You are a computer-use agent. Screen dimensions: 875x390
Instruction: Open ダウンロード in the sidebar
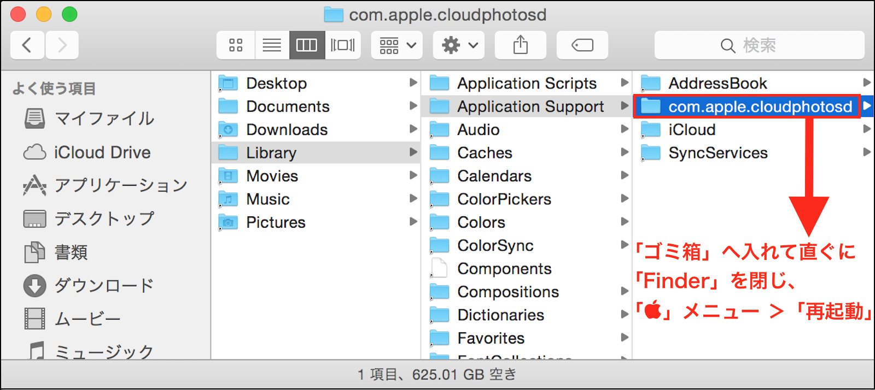tap(89, 286)
